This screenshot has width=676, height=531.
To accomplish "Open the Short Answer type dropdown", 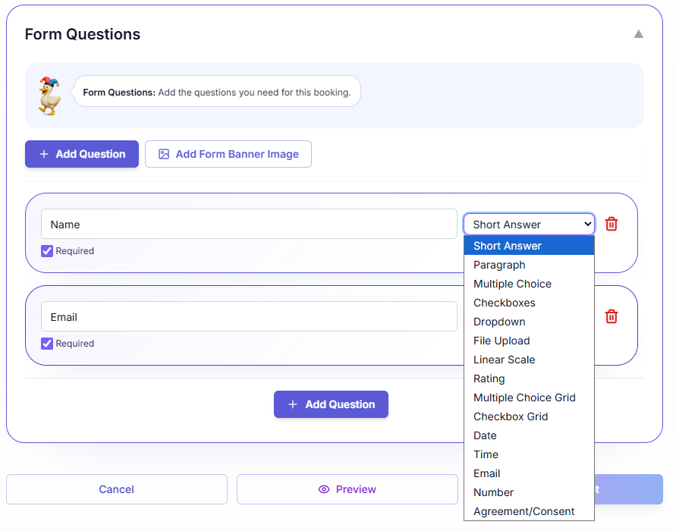I will click(x=529, y=224).
